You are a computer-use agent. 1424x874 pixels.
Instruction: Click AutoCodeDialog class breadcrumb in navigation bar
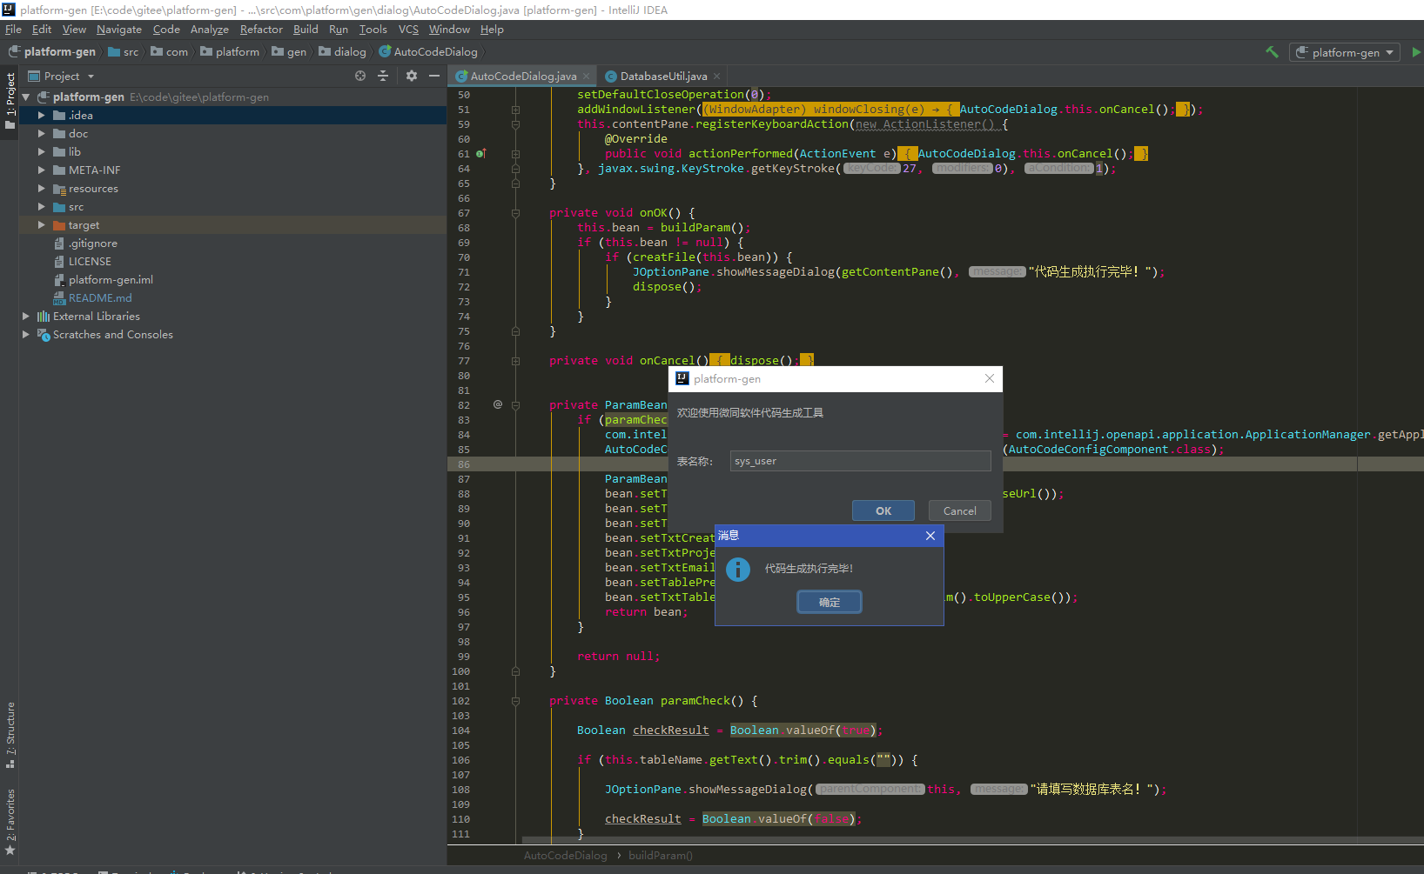[428, 52]
